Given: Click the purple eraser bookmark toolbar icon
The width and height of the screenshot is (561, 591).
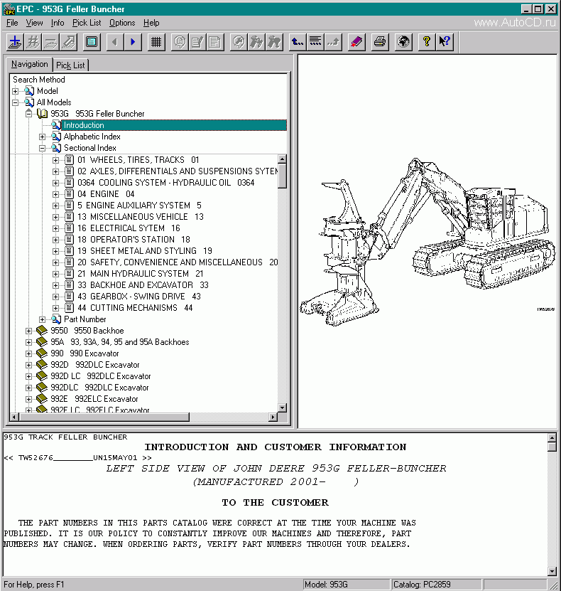Looking at the screenshot, I should click(x=356, y=42).
